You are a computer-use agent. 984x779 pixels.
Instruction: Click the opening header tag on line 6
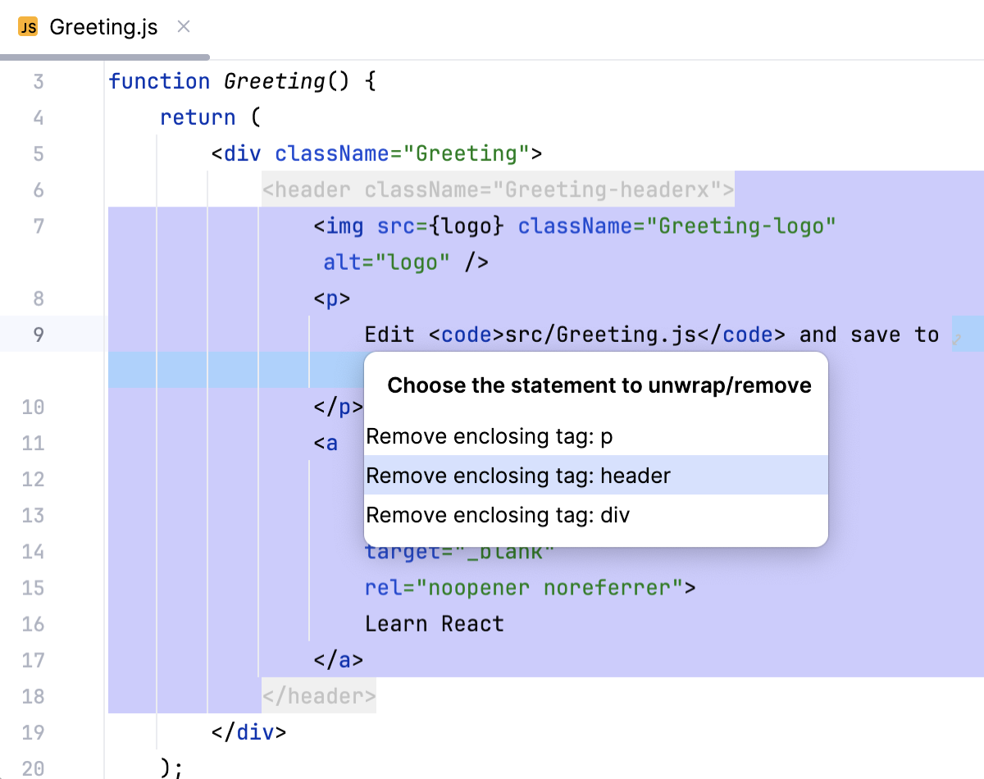497,190
